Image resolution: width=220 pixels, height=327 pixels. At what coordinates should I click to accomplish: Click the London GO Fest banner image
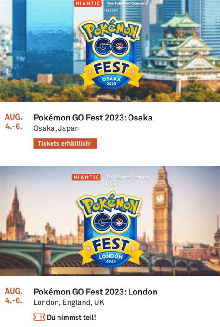[110, 221]
